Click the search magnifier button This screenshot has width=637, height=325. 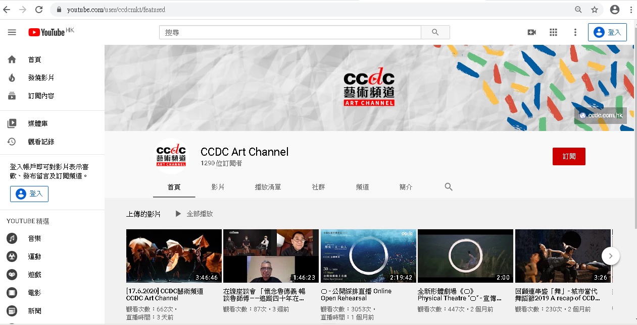tap(435, 32)
